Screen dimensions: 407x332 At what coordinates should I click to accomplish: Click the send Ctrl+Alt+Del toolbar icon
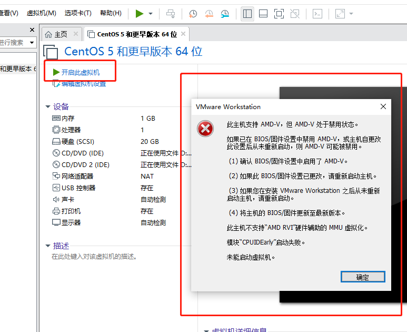click(171, 14)
